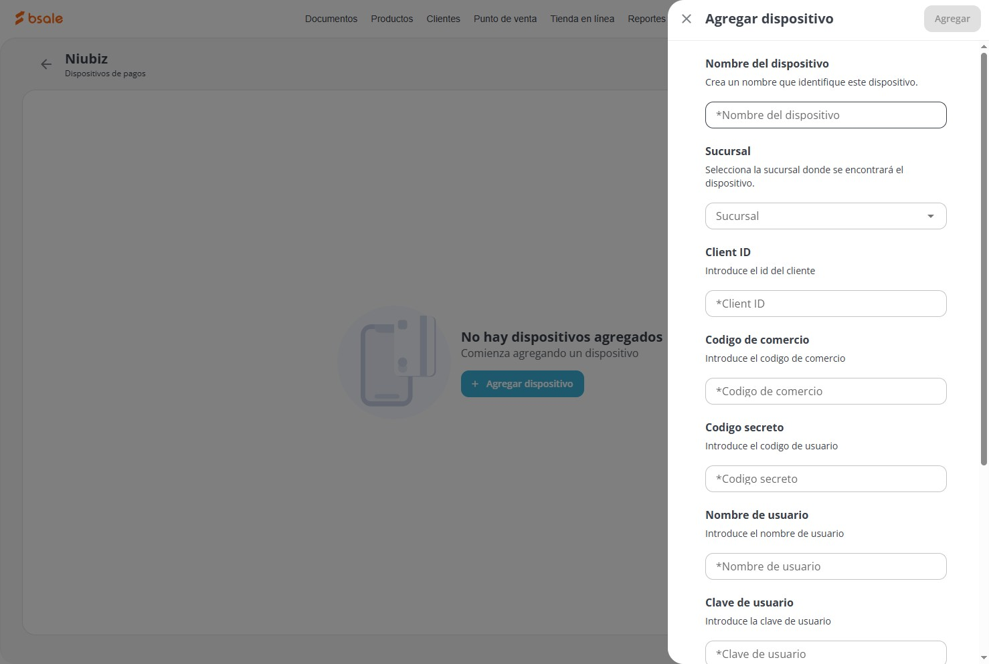
Task: Click the bold 'Client ID' section heading
Action: 728,252
